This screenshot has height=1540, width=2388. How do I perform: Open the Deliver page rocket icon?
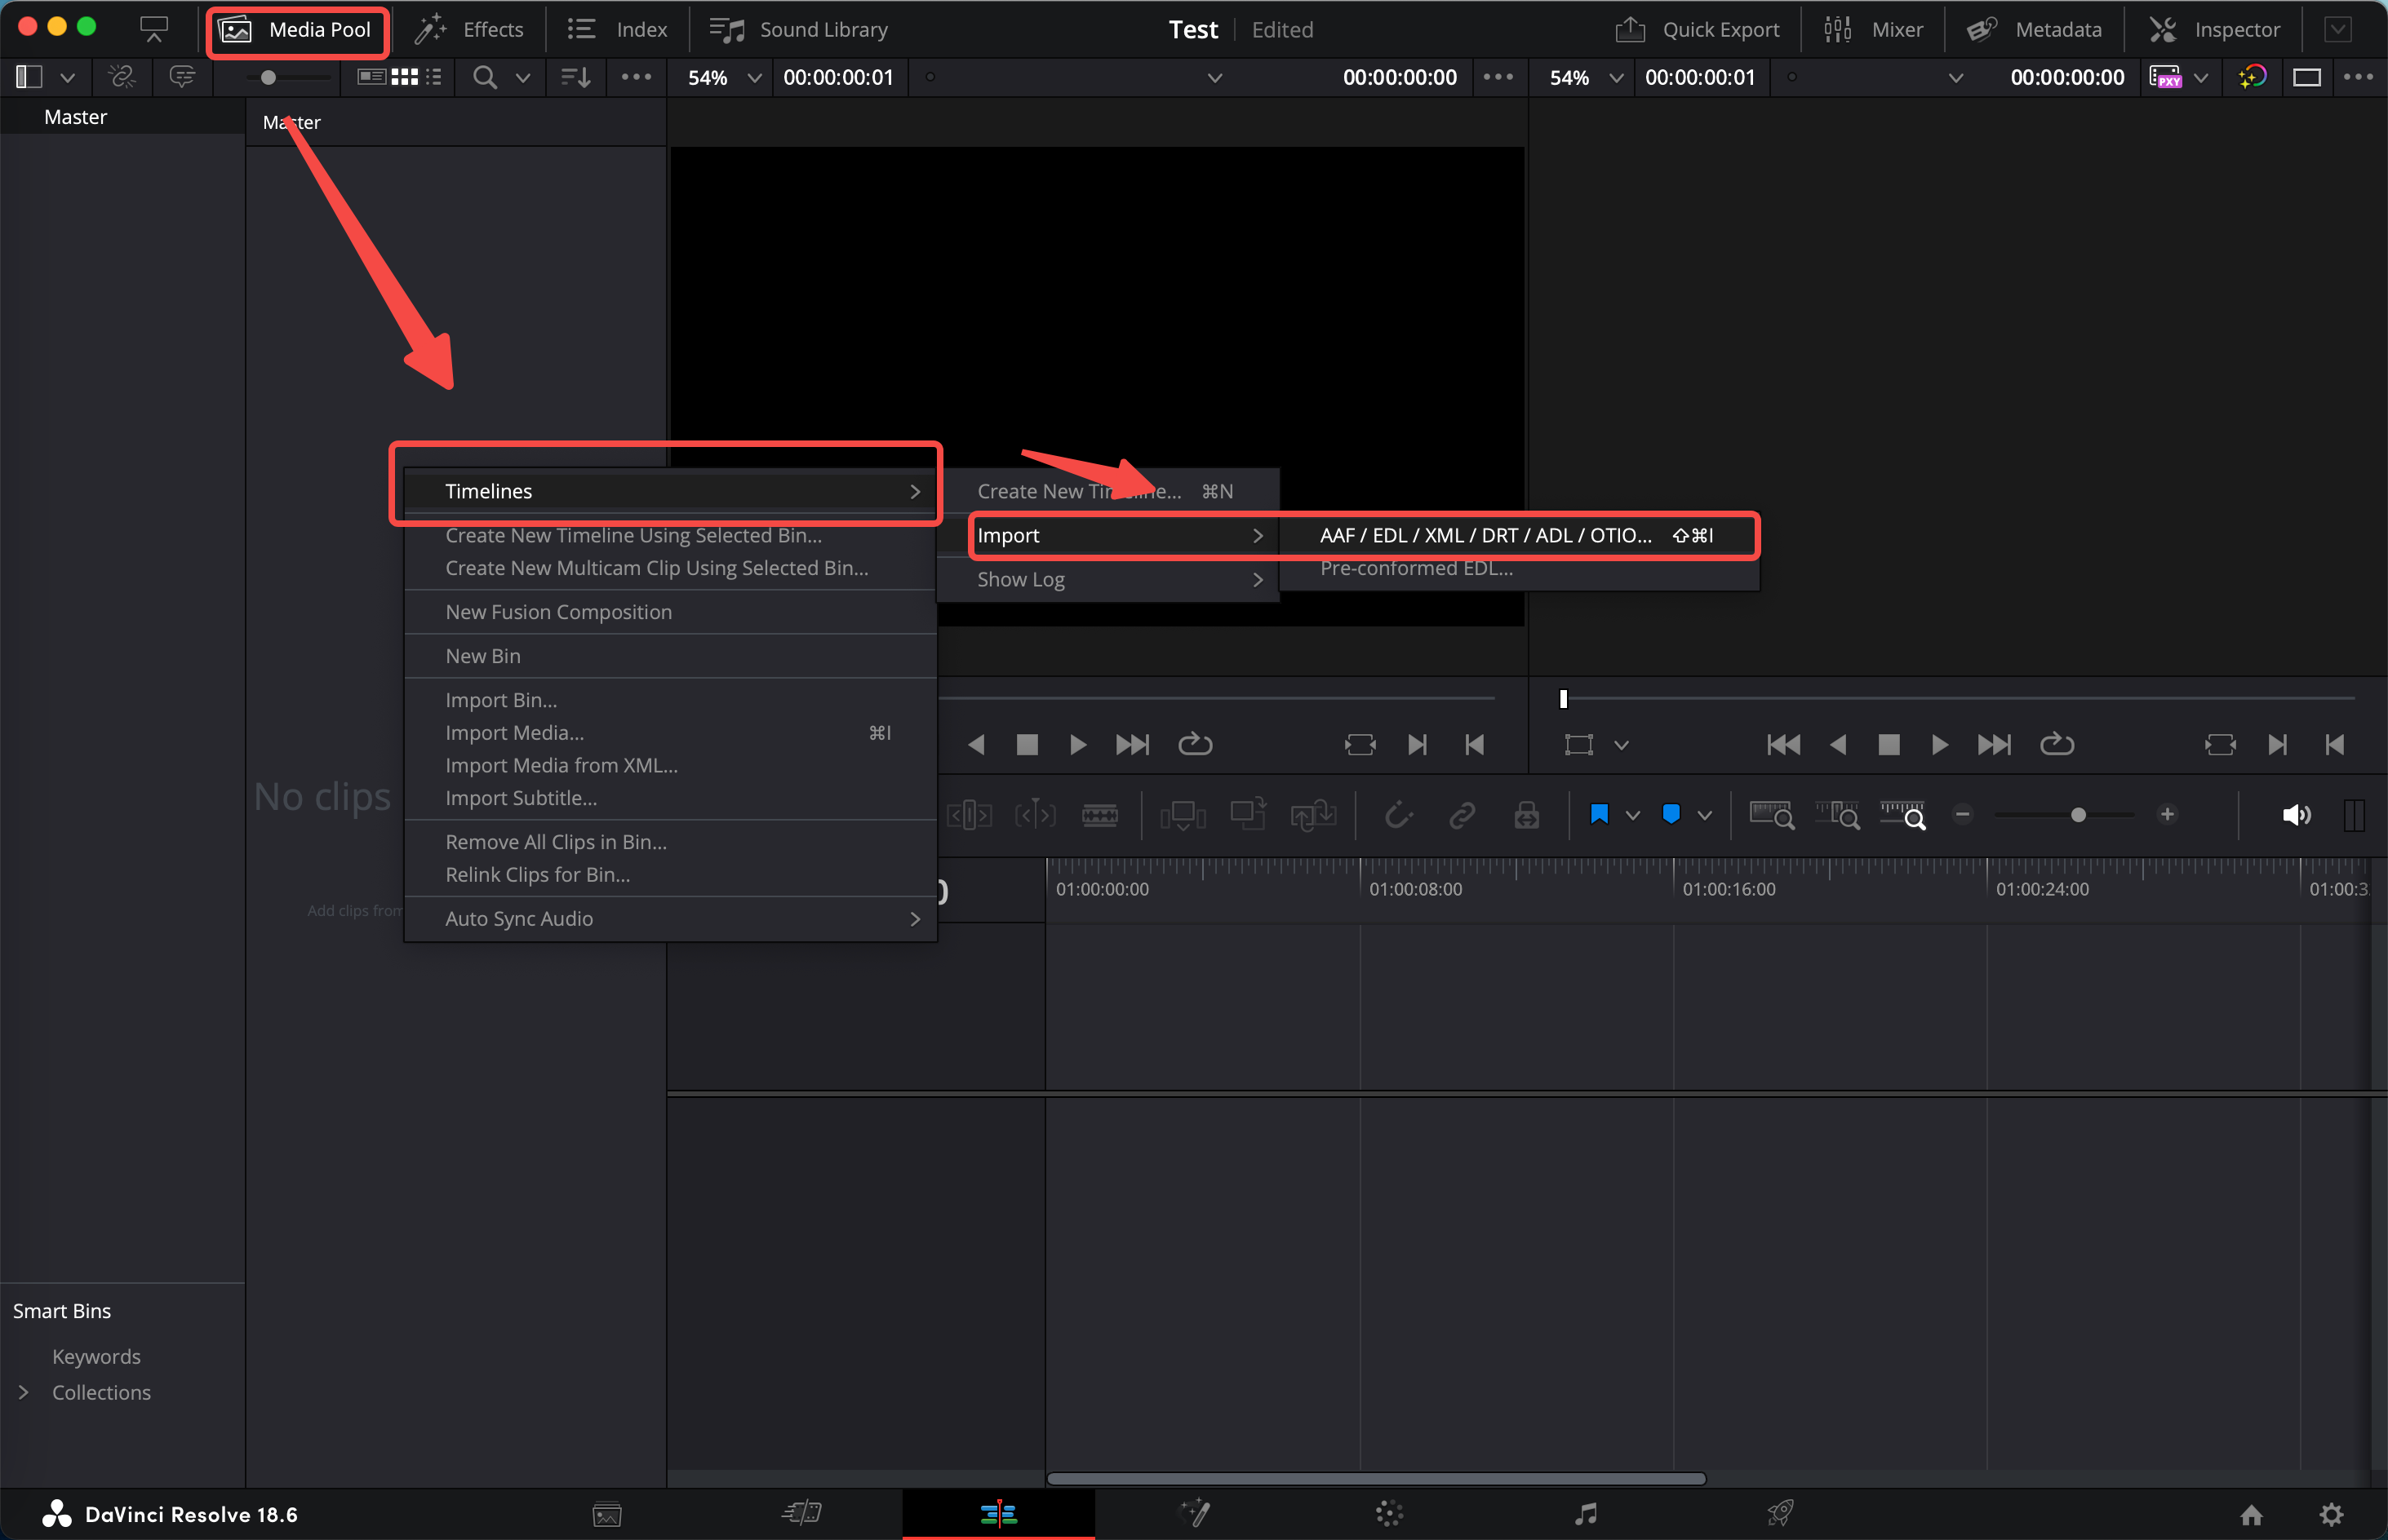(x=1780, y=1514)
